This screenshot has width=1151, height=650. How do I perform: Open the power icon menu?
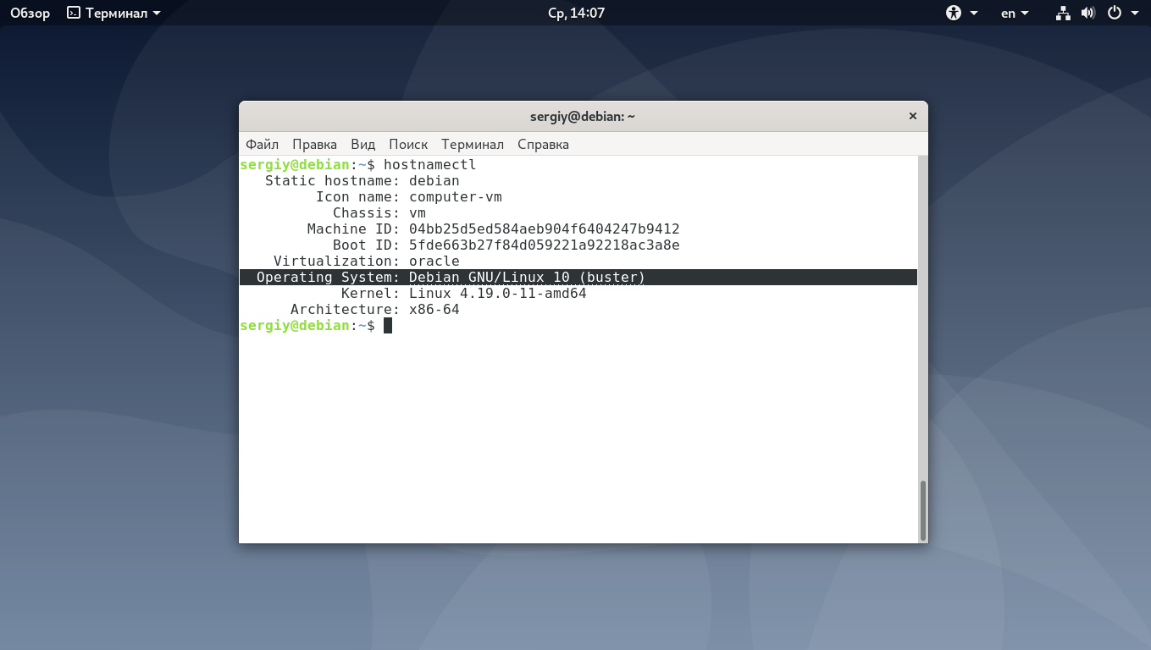click(1113, 13)
